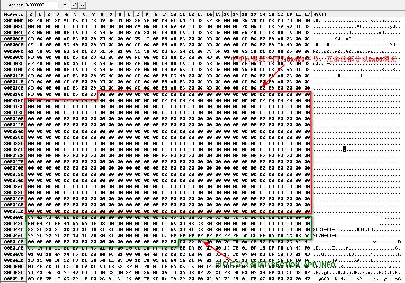Select address row 8000520
The image size is (405, 283).
click(14, 273)
